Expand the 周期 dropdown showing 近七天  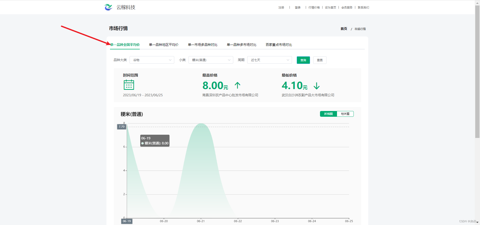point(269,60)
